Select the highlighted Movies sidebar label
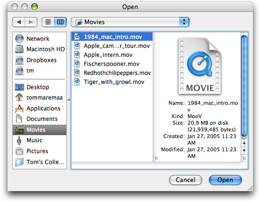This screenshot has width=260, height=202. (x=36, y=130)
